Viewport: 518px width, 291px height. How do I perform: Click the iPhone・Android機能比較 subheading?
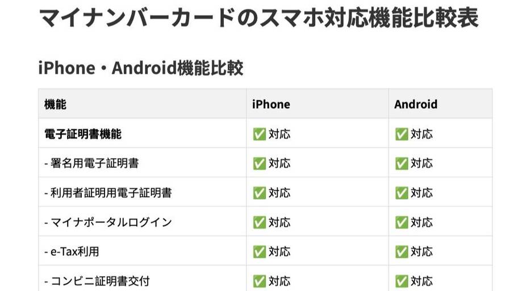(x=141, y=68)
